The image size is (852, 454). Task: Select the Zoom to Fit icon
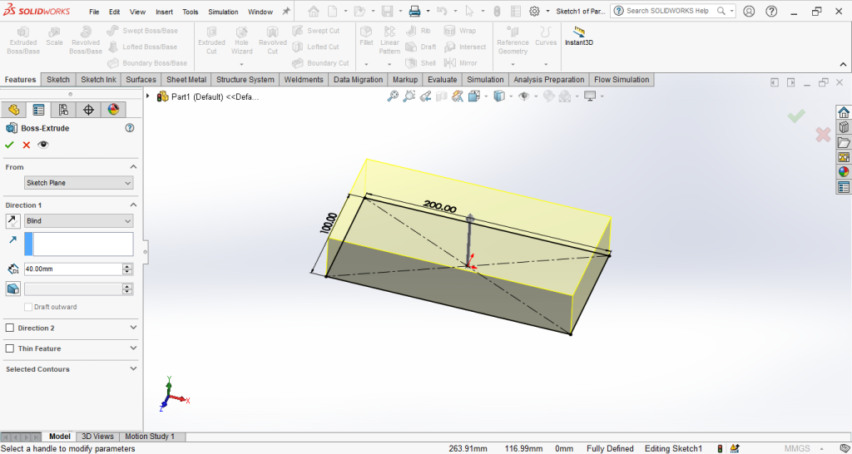tap(393, 96)
